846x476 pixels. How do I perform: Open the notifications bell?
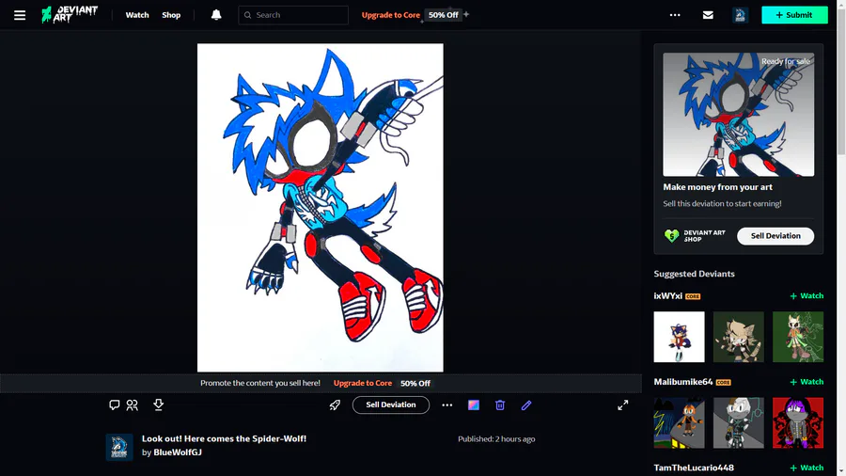click(x=216, y=14)
